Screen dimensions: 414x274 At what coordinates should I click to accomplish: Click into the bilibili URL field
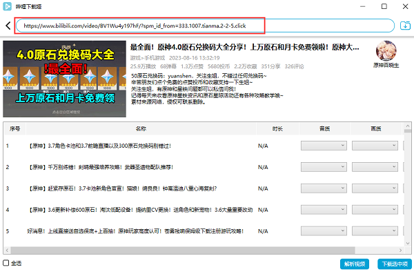[205, 26]
